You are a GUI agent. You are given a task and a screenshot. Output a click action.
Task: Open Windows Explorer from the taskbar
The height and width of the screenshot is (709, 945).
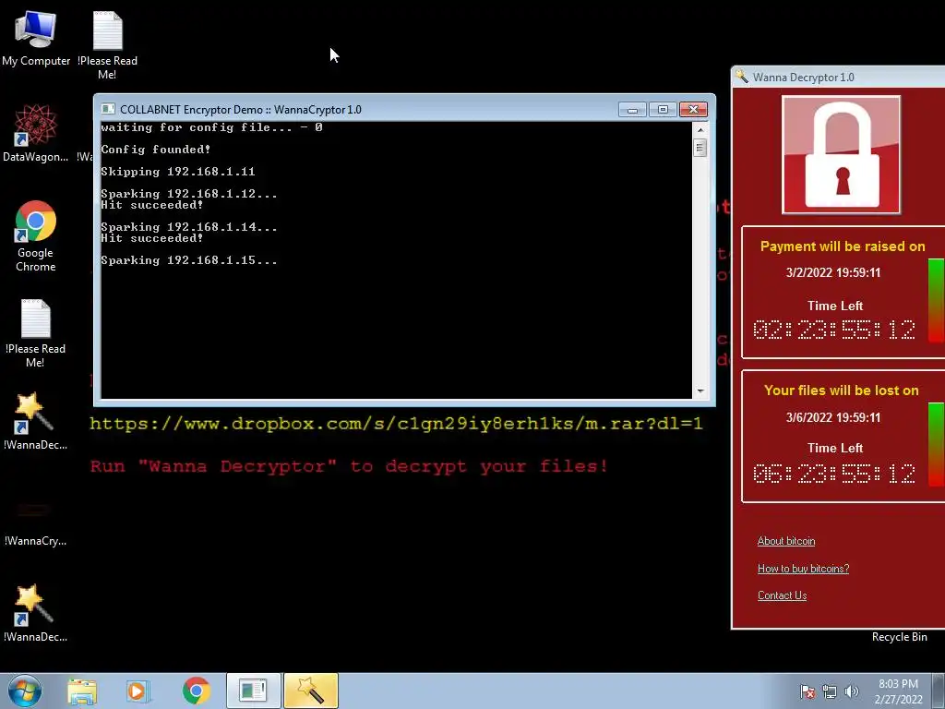[x=82, y=691]
